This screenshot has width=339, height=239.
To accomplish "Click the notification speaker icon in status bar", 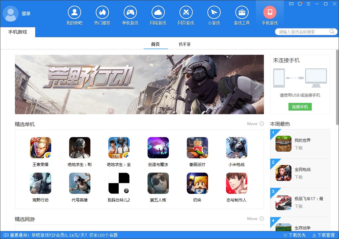I will tap(6, 235).
